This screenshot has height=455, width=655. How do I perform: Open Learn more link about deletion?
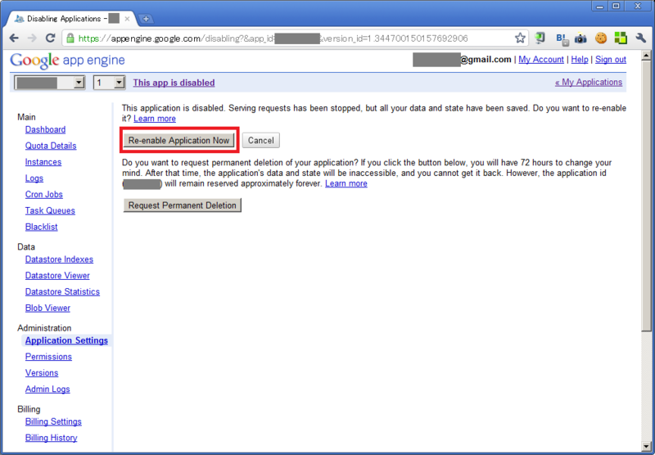point(346,183)
